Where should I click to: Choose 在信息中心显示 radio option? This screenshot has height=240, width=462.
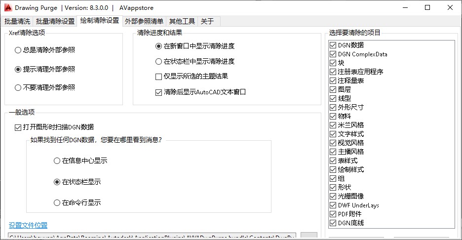[x=57, y=160]
